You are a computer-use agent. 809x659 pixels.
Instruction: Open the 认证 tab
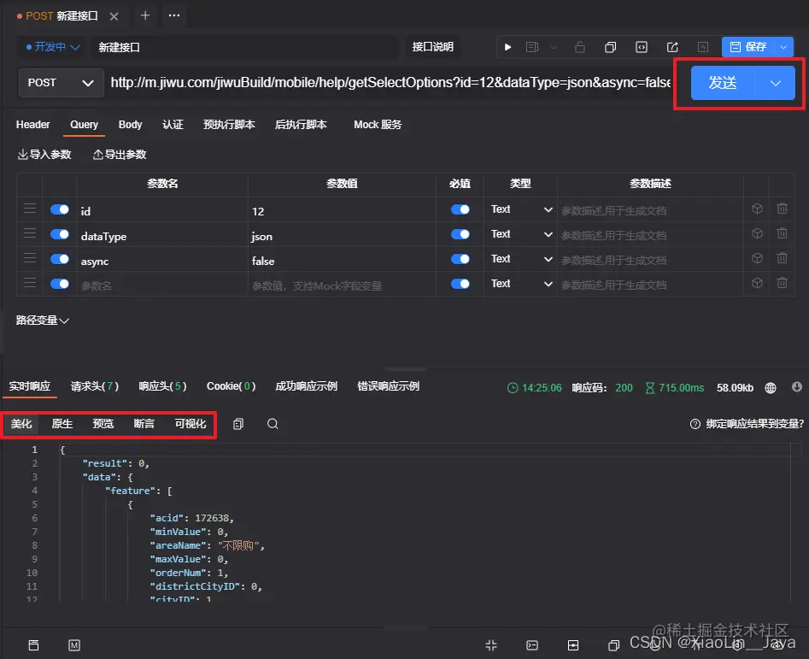[173, 125]
